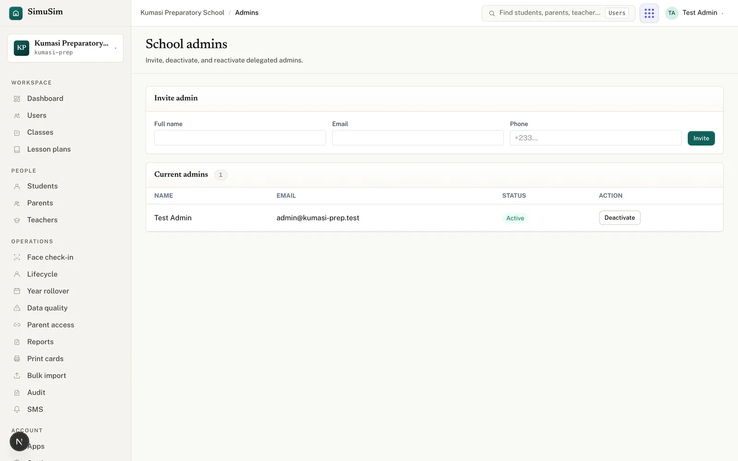
Task: Deactivate the Test Admin account
Action: point(619,218)
